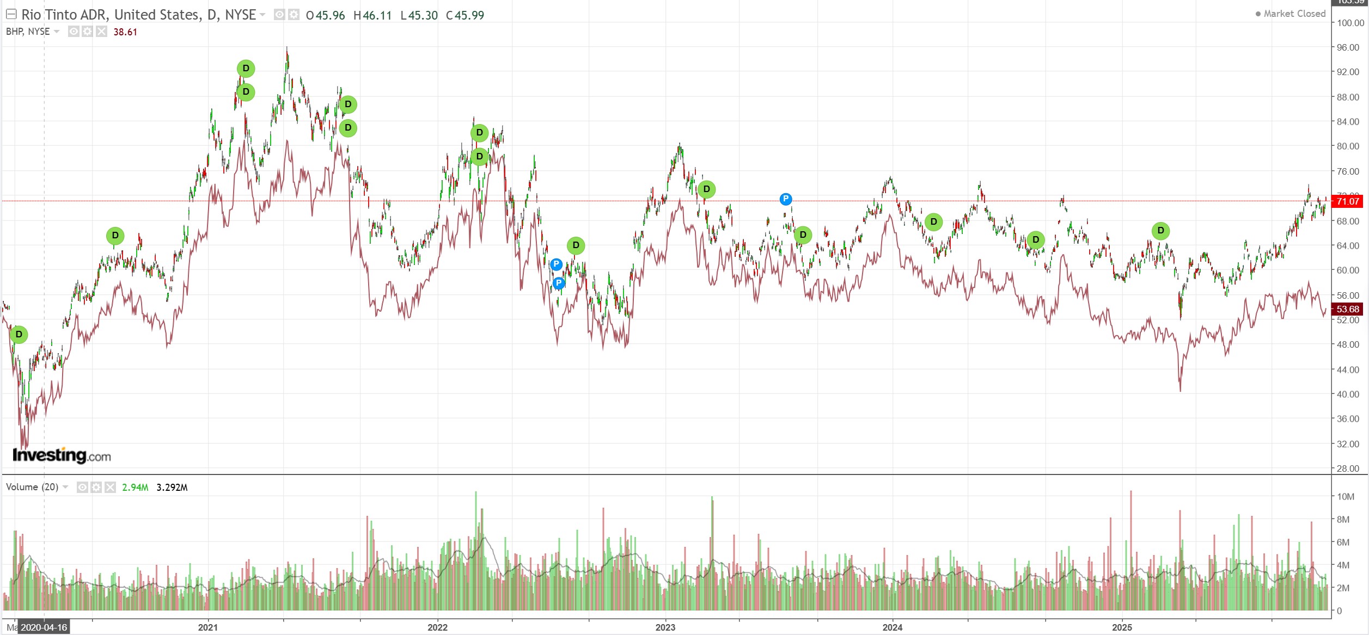Viewport: 1369px width, 635px height.
Task: Click the Investing.com logo link
Action: pos(62,455)
